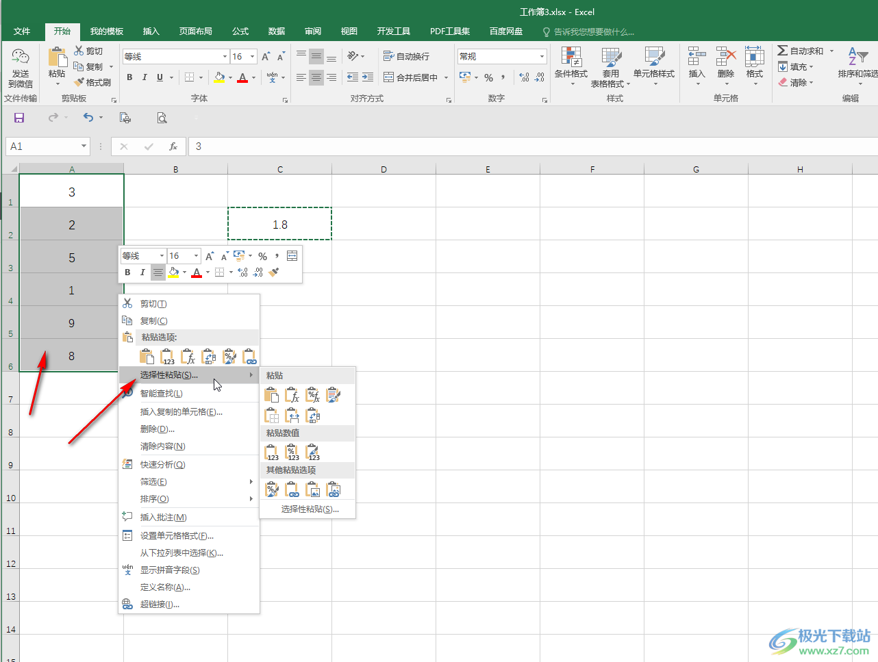Image resolution: width=878 pixels, height=662 pixels.
Task: Open 合并后居中 dropdown arrow
Action: (x=446, y=77)
